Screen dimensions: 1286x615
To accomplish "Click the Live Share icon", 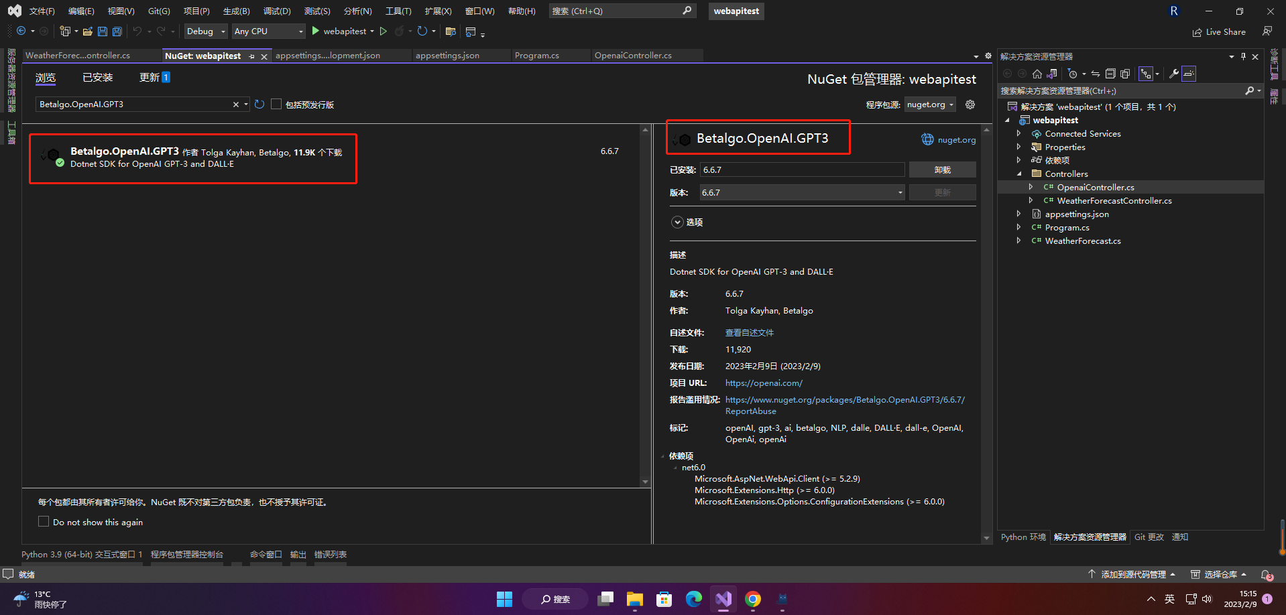I will pos(1197,32).
